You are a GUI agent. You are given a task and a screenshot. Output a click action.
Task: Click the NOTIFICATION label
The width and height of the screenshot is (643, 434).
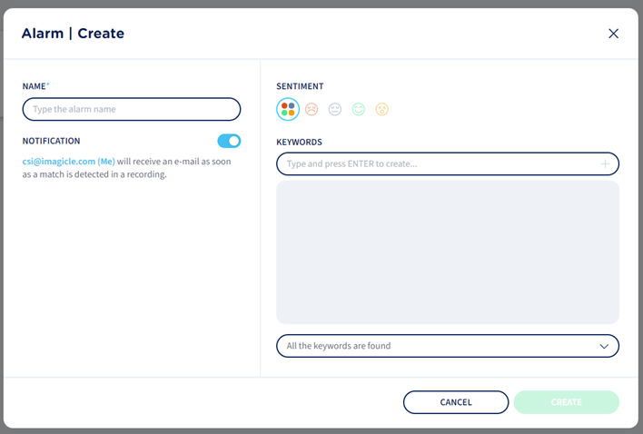click(52, 141)
